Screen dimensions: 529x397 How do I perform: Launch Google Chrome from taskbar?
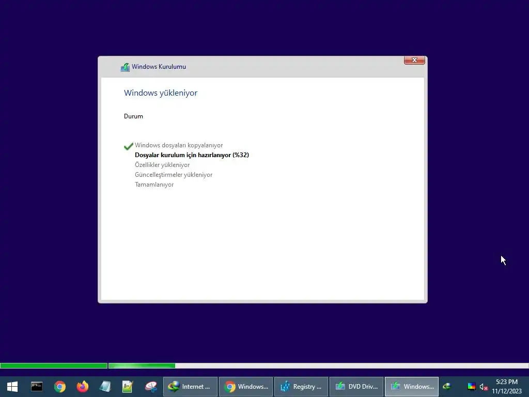pos(60,387)
